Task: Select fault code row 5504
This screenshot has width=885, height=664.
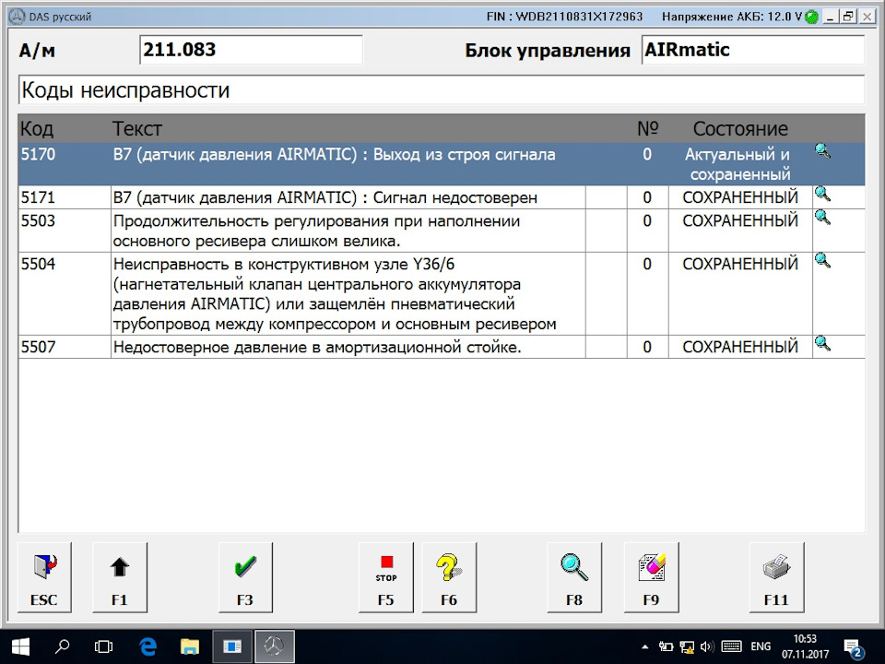Action: [442, 294]
